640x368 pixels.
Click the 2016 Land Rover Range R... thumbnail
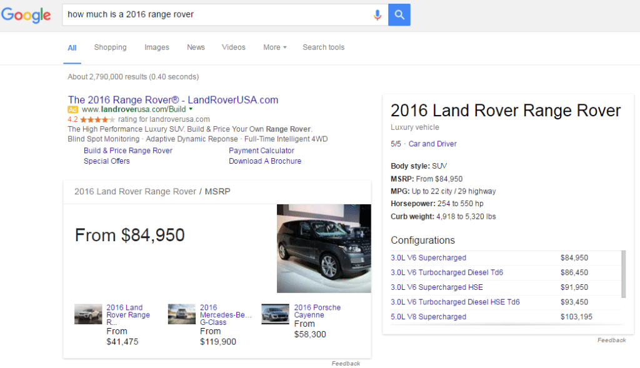tap(88, 314)
